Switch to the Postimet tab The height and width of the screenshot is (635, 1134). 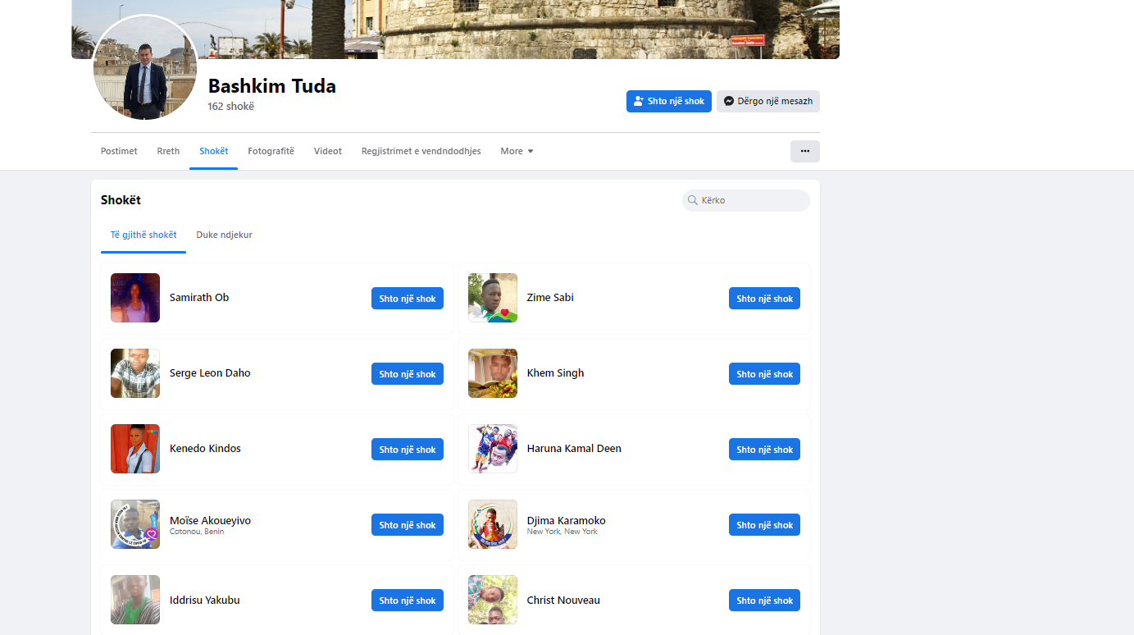(x=119, y=151)
